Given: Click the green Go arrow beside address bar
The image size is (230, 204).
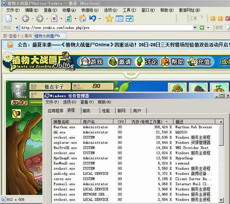Looking at the screenshot, I should 202,28.
